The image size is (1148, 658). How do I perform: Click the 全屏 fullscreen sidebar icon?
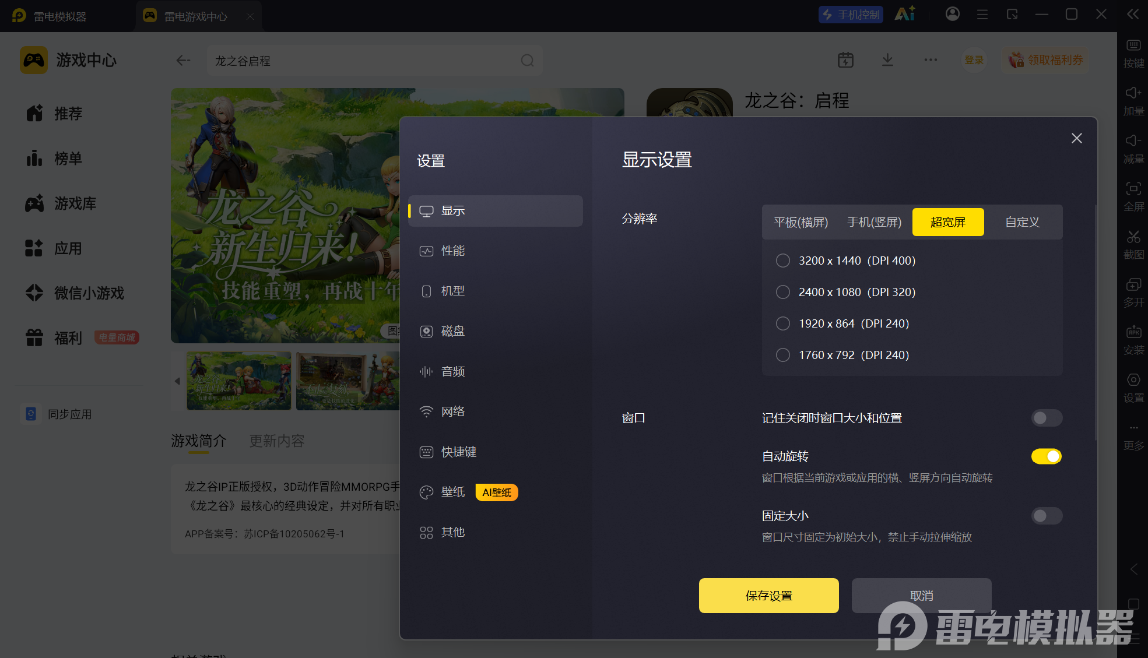coord(1133,196)
